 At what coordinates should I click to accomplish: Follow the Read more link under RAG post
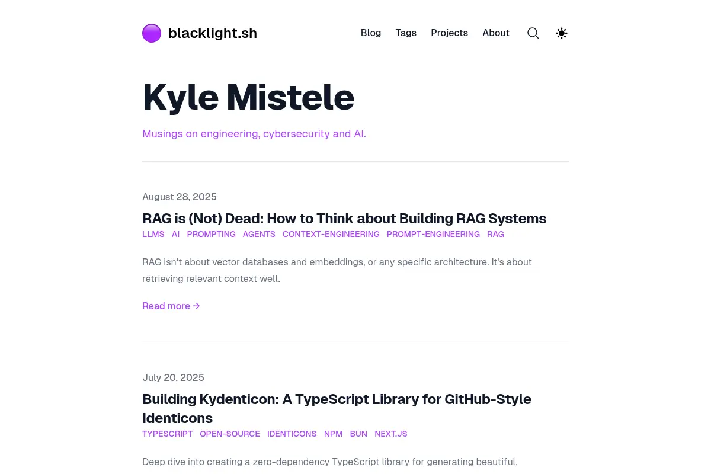coord(171,306)
